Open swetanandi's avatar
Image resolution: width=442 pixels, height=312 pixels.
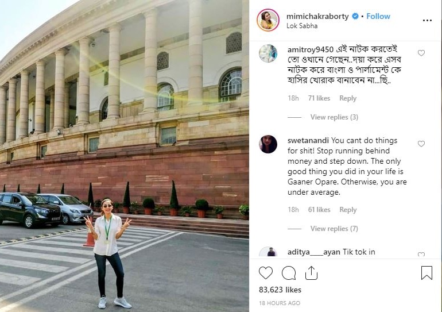(x=268, y=144)
